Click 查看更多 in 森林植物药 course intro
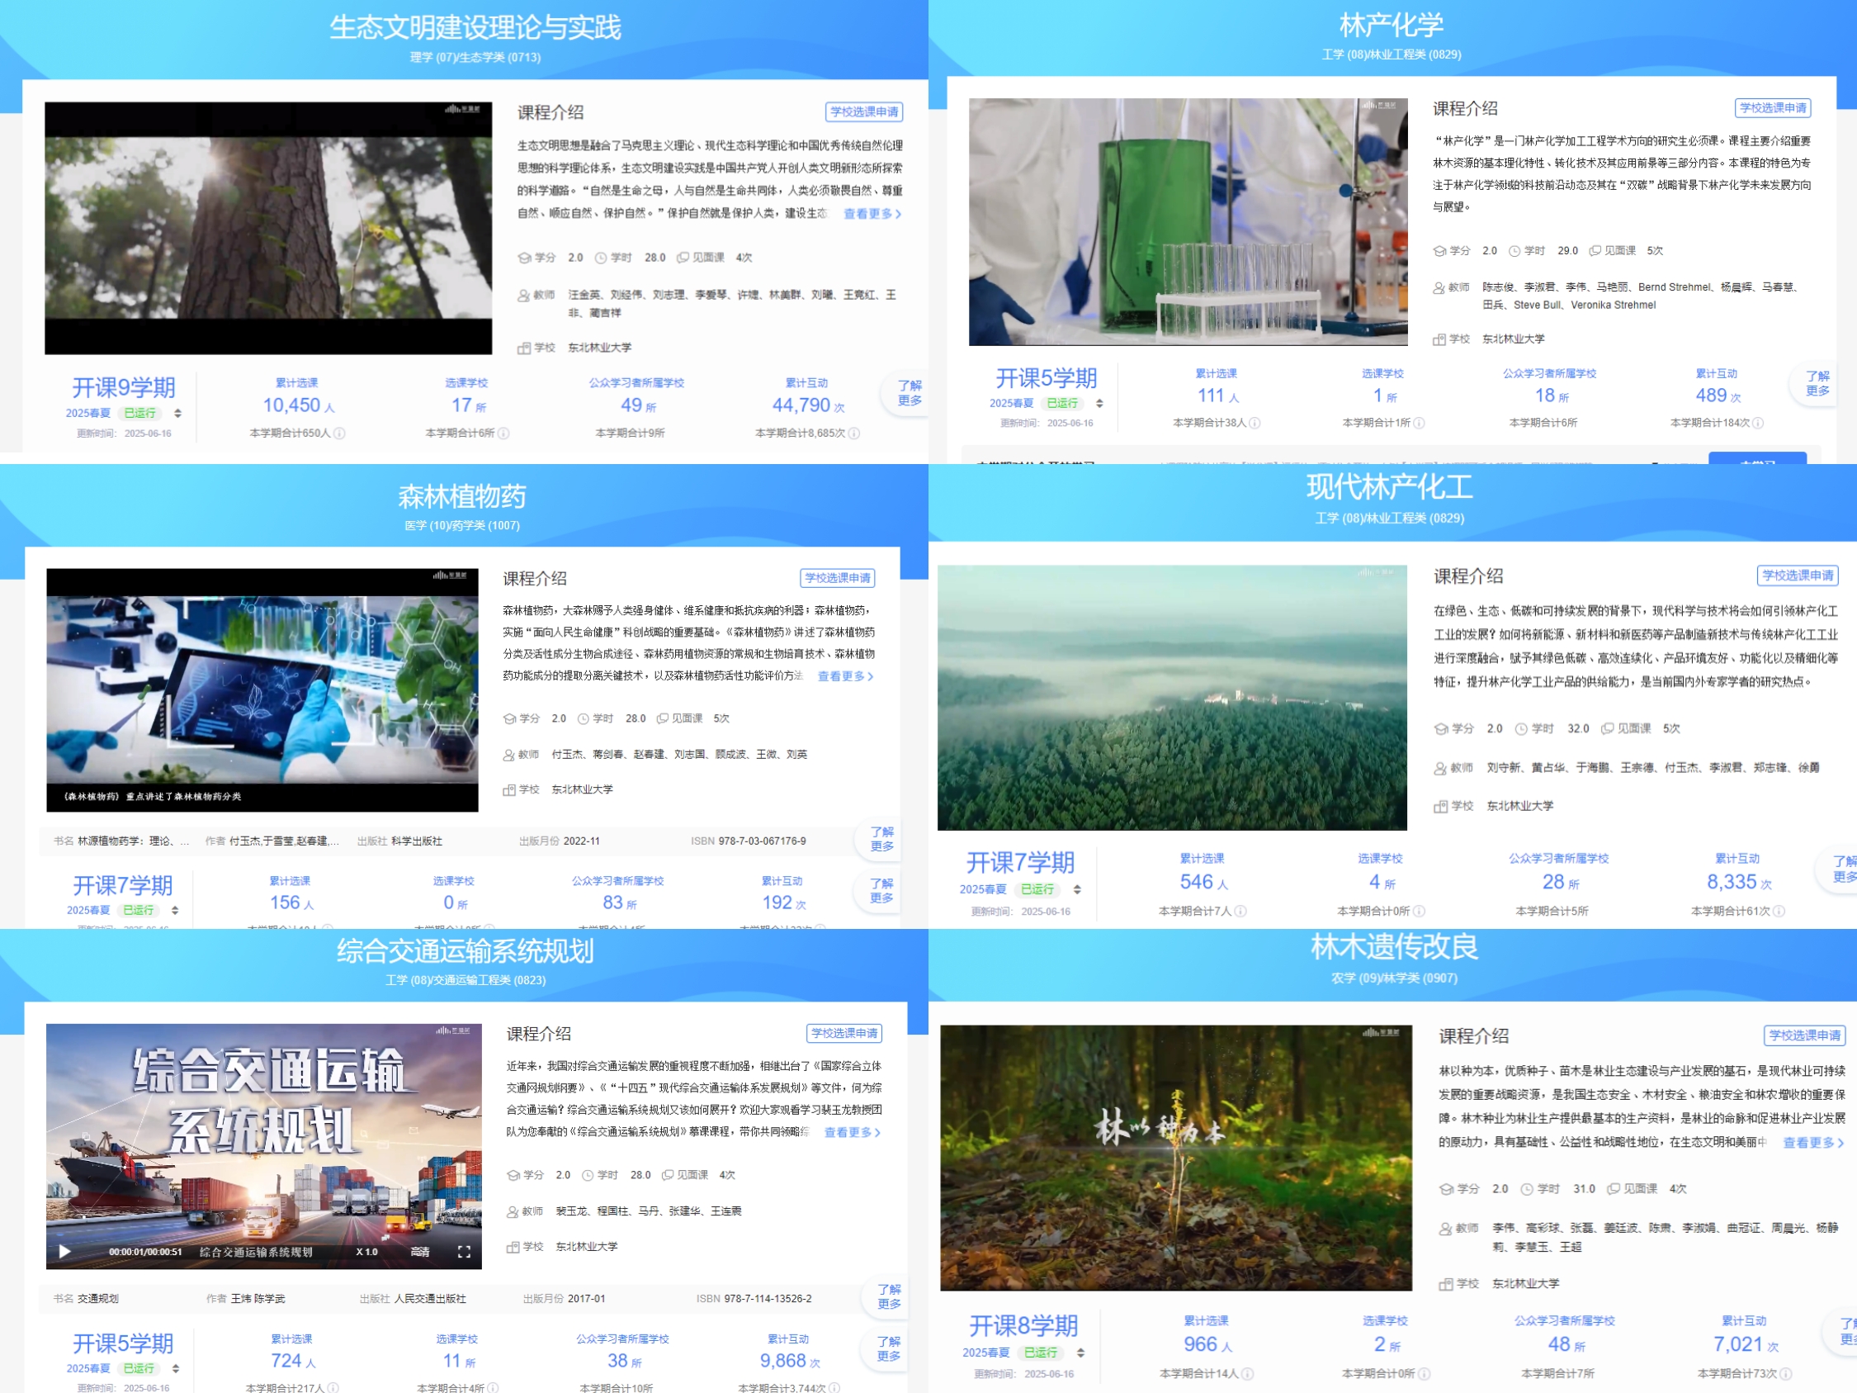The image size is (1857, 1393). 845,676
